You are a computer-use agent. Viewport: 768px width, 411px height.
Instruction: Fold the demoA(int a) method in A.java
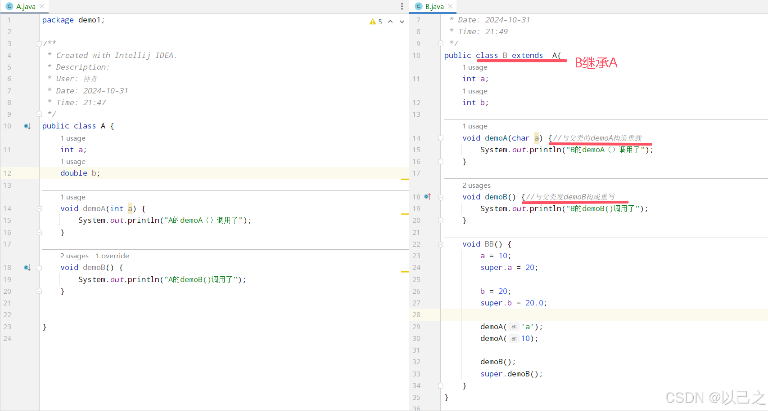tap(39, 209)
